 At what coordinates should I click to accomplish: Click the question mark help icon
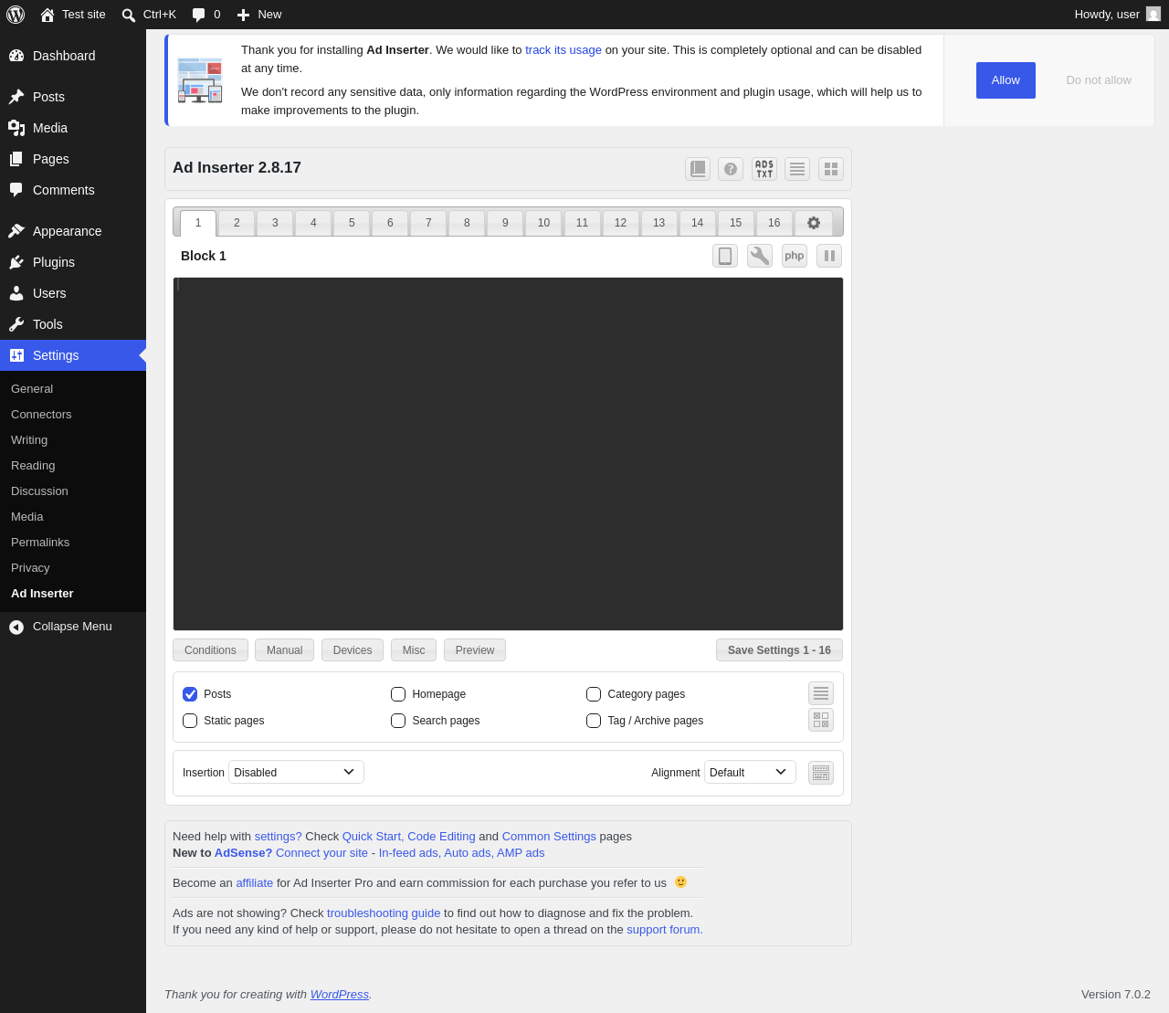731,169
